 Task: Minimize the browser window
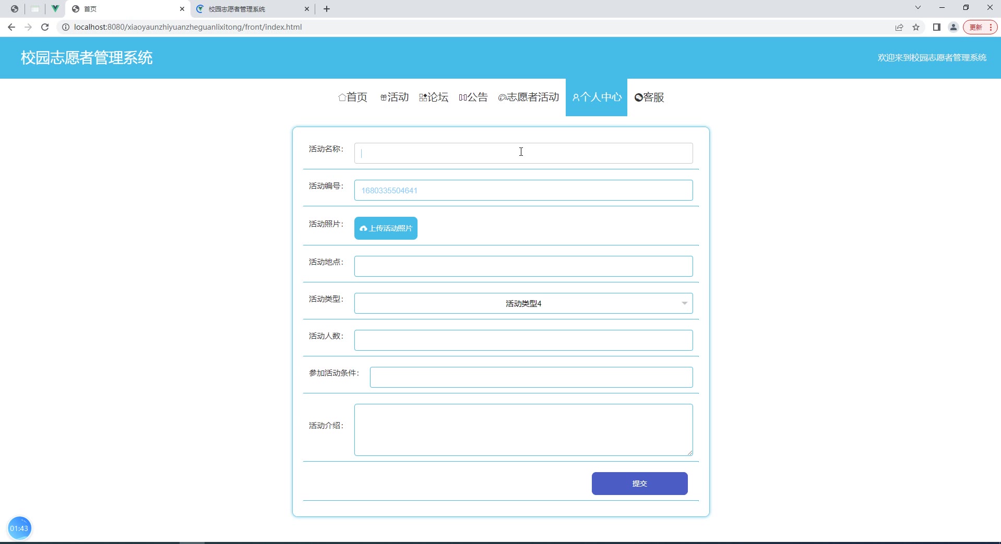click(942, 8)
